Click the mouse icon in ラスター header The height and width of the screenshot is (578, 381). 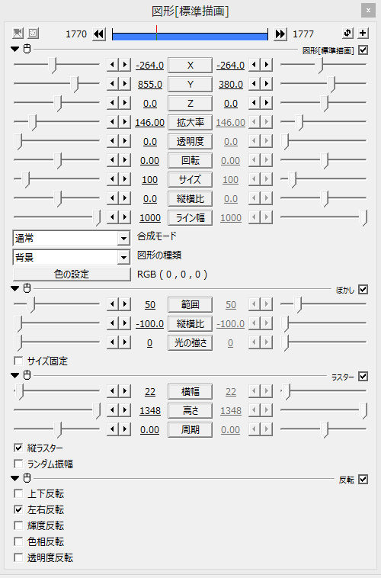pos(27,375)
